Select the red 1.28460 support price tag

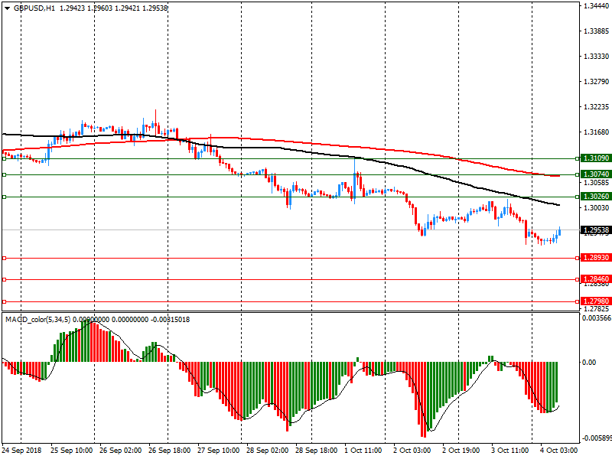click(x=595, y=279)
